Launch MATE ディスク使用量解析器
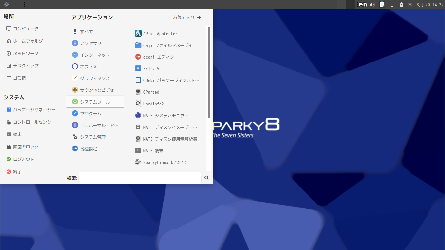Screen dimensions: 445x250 tap(166, 139)
